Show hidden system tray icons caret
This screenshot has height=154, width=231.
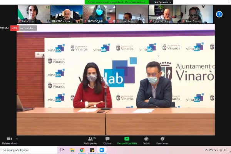pyautogui.click(x=206, y=150)
